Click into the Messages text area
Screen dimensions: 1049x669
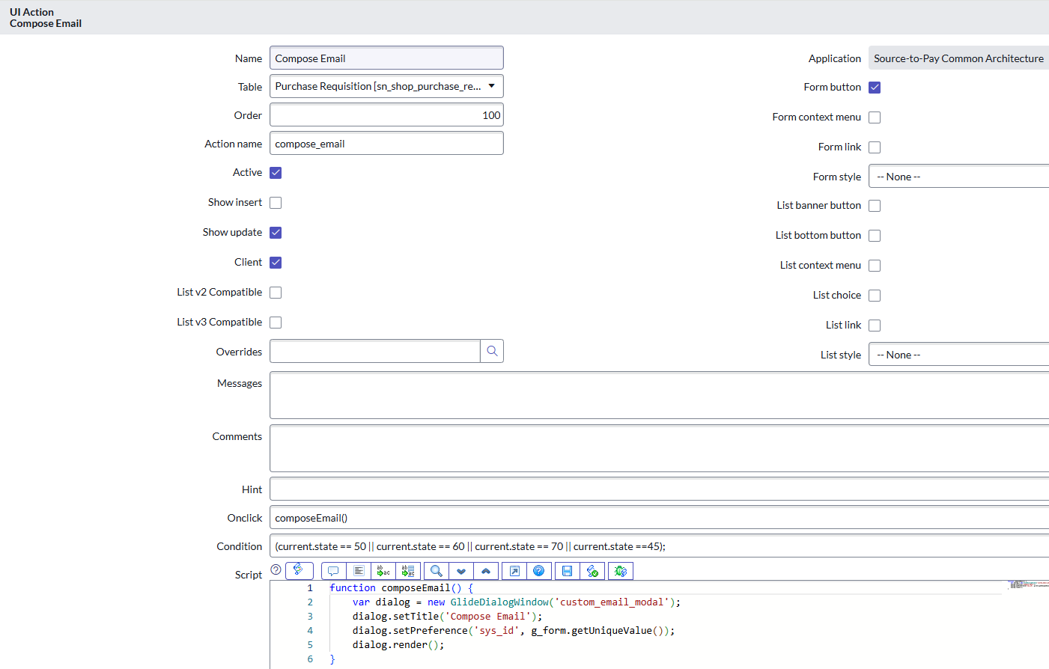click(x=659, y=395)
